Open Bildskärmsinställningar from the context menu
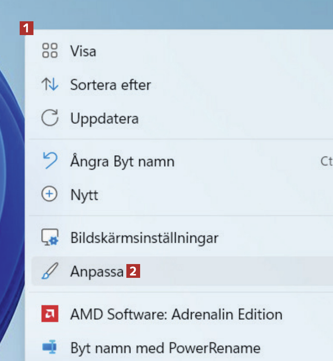The image size is (333, 361). (144, 238)
